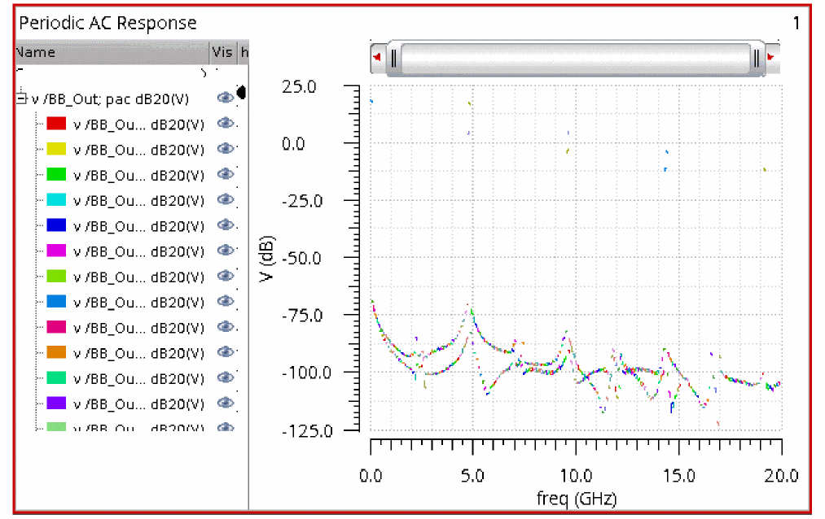Hide the cyan trace via its eye icon
The width and height of the screenshot is (825, 519).
[x=226, y=199]
